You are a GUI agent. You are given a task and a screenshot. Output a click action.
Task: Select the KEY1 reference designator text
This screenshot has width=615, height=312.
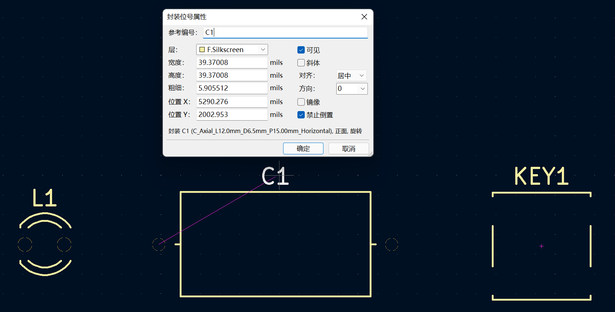pyautogui.click(x=541, y=176)
